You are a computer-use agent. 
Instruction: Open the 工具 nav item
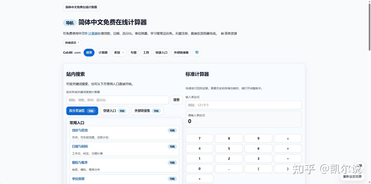click(x=146, y=53)
